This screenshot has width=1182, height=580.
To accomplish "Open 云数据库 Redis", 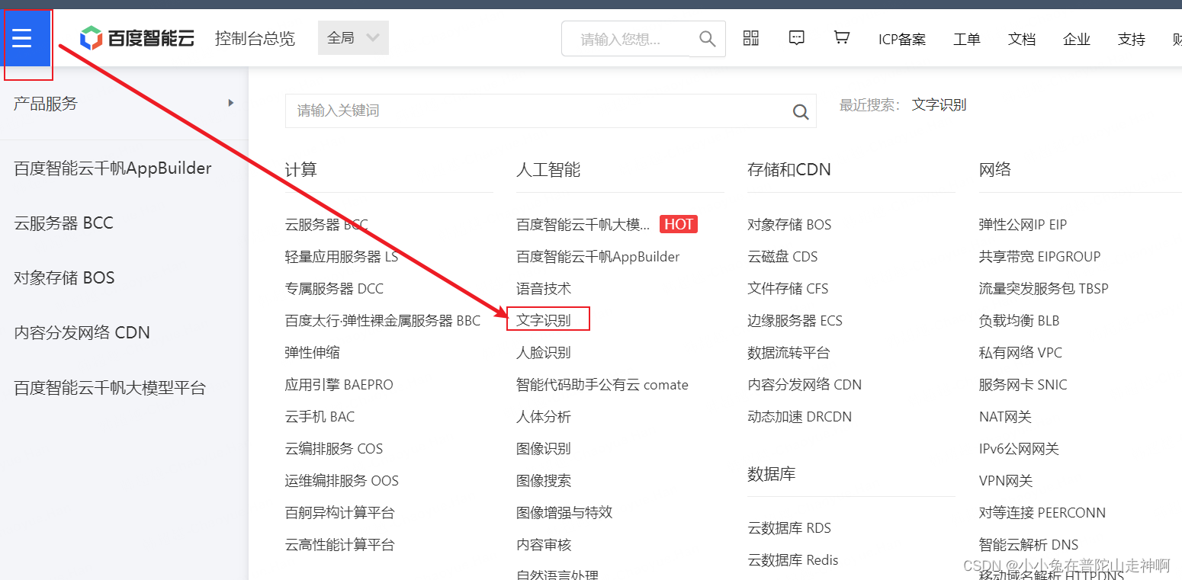I will click(x=793, y=560).
